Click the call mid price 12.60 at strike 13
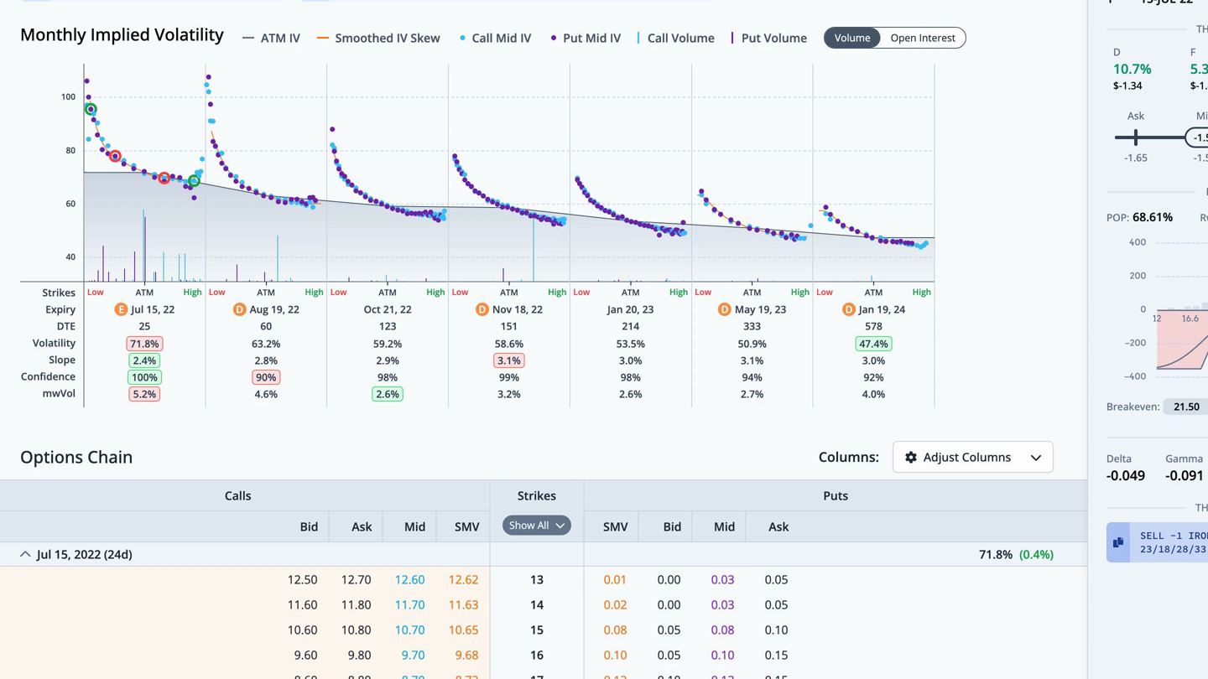 point(409,580)
